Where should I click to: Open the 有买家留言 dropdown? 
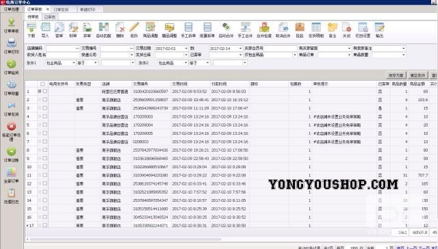349,49
